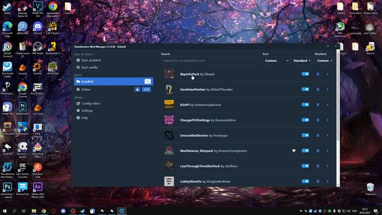The image size is (382, 215).
Task: Click LostThroughTimeSkinPack mod icon
Action: point(169,166)
